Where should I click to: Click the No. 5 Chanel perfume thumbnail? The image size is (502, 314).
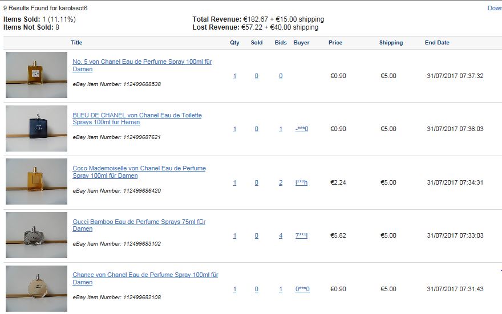tap(37, 75)
